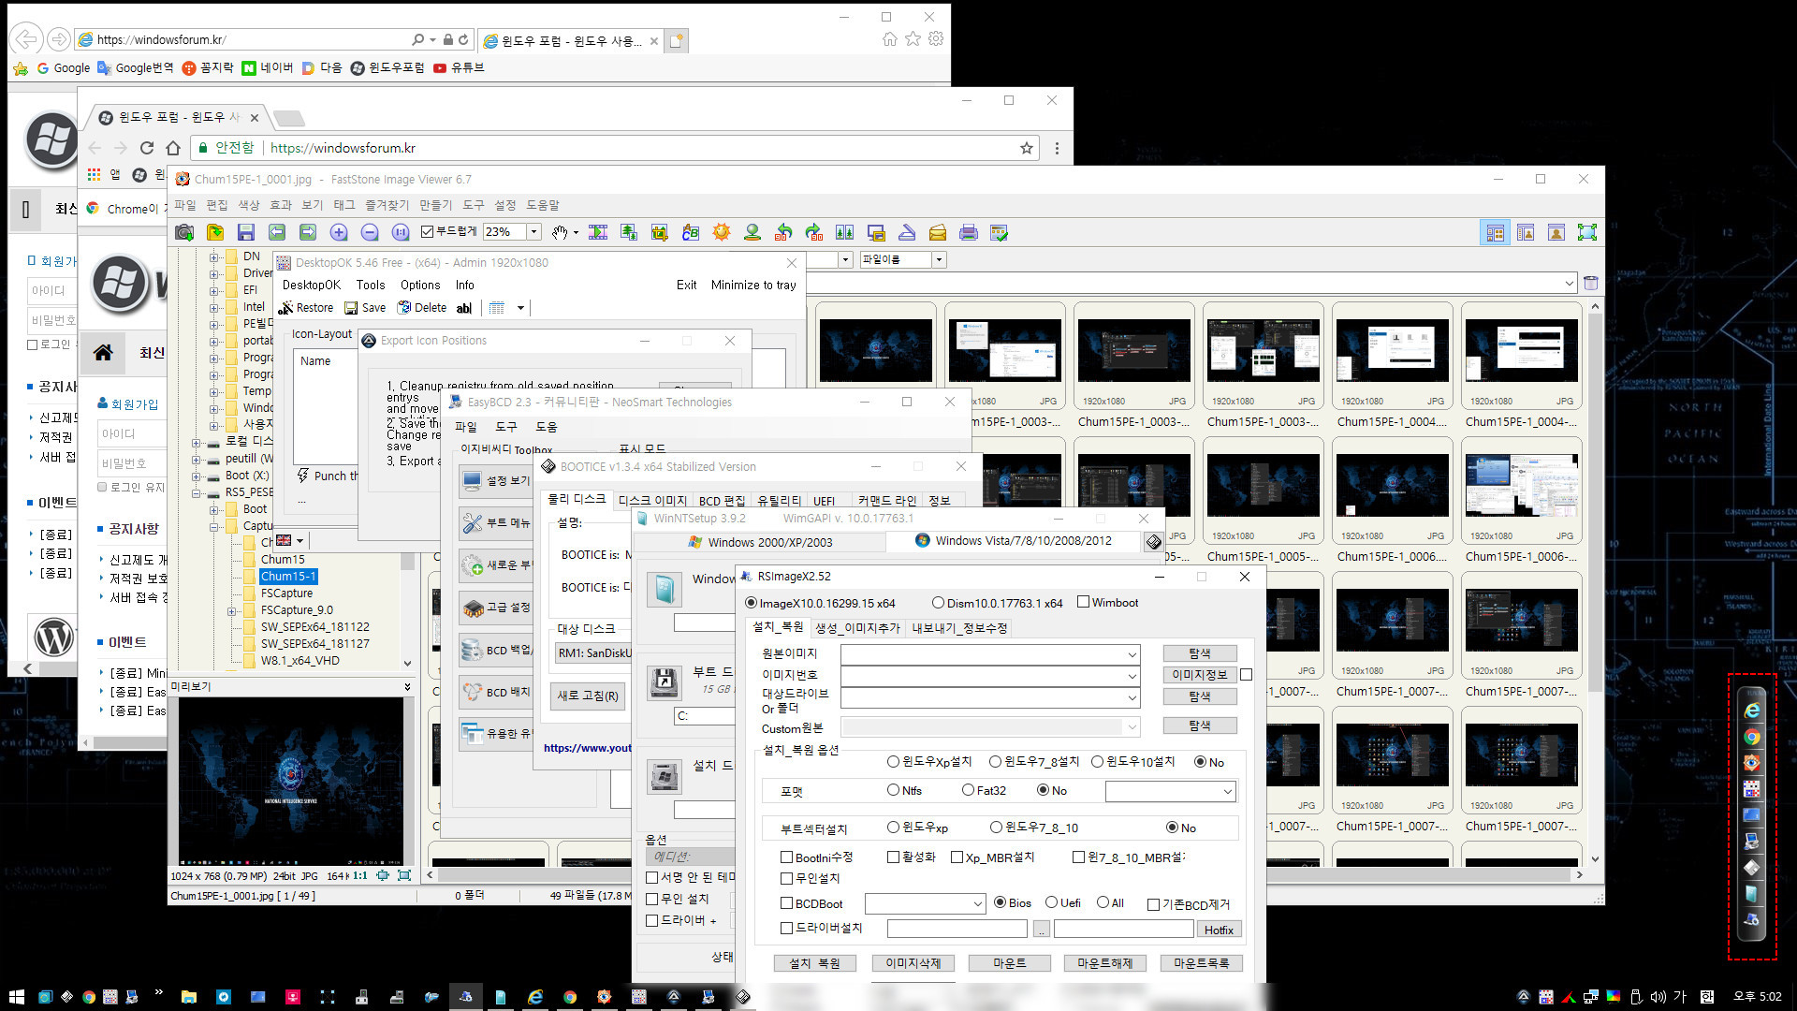Click the 설치 복원 button
The height and width of the screenshot is (1011, 1797).
815,963
